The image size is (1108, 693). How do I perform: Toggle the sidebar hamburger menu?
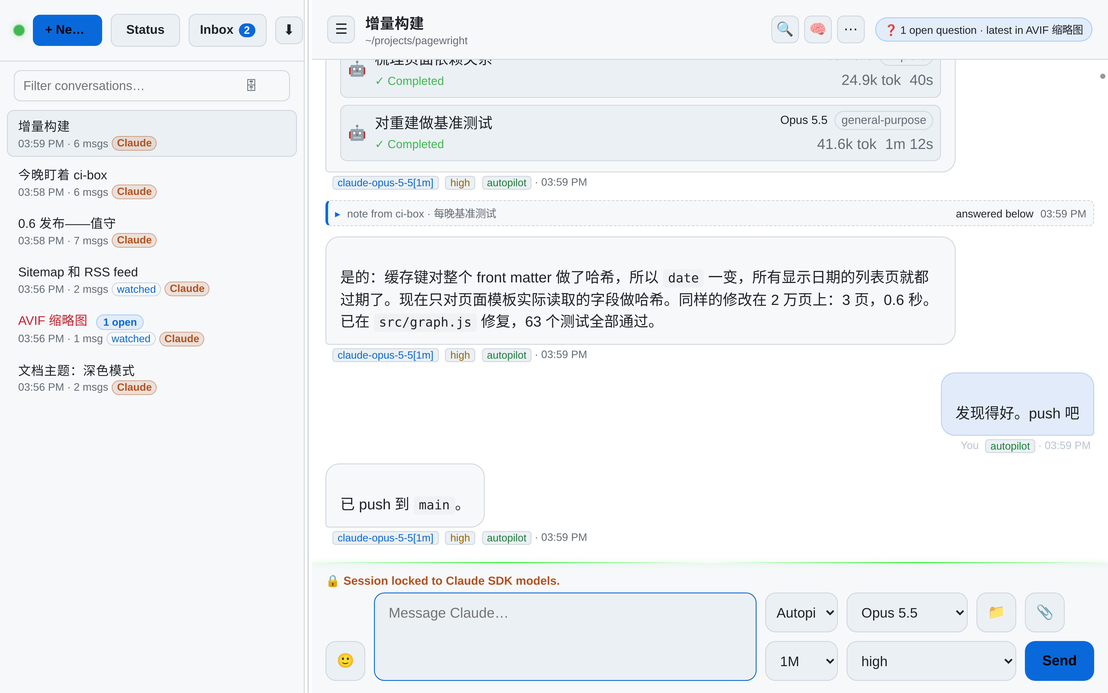coord(341,29)
